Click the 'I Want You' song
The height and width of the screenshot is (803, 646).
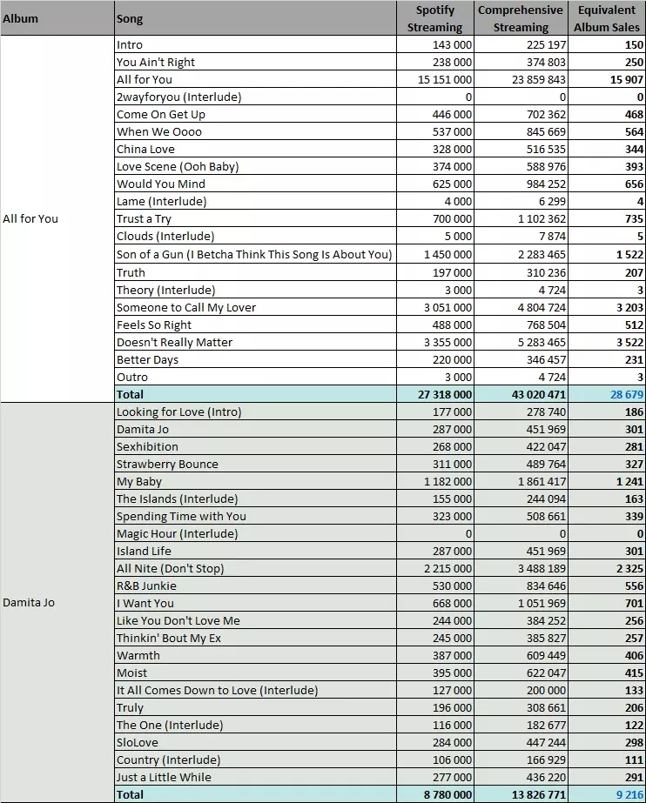click(x=255, y=603)
